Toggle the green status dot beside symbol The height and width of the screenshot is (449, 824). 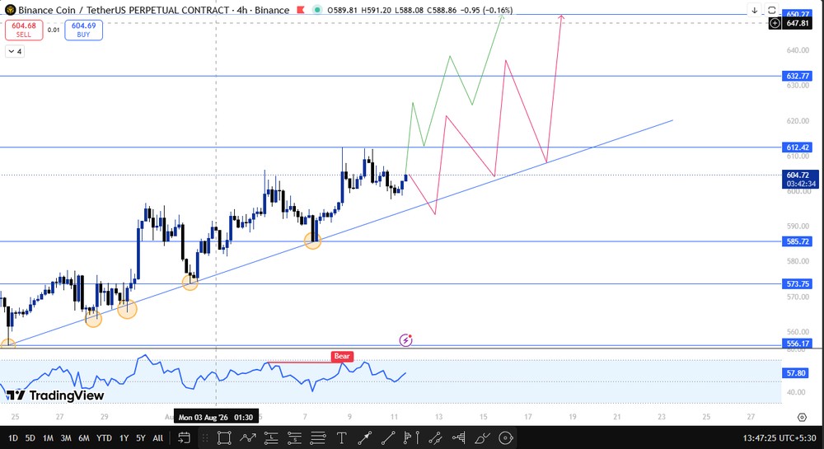point(317,10)
